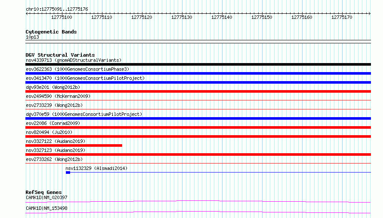Click the blue dgv370e59 variant bar
The image size is (383, 218).
point(198,118)
